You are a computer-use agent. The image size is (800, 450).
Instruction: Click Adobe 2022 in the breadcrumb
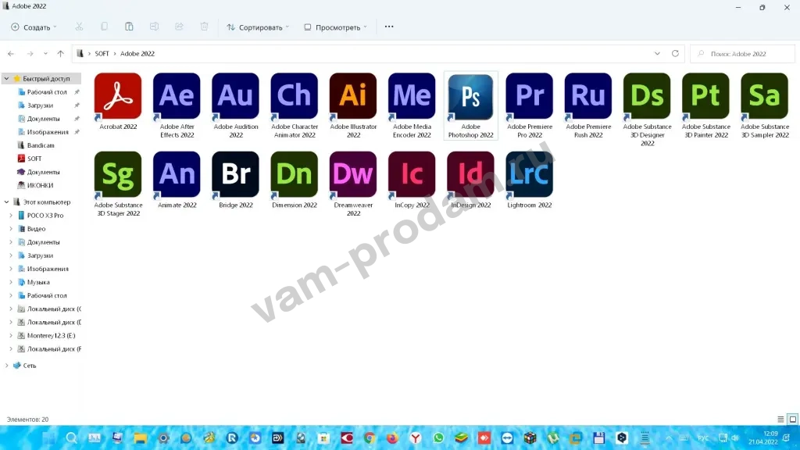point(137,54)
